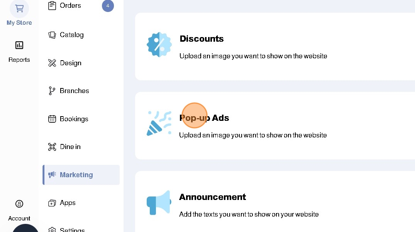
Task: Click the Pop-up Ads party popper icon
Action: point(159,124)
